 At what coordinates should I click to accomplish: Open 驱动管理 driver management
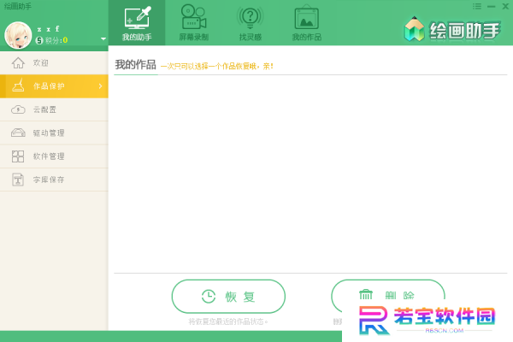click(x=54, y=133)
